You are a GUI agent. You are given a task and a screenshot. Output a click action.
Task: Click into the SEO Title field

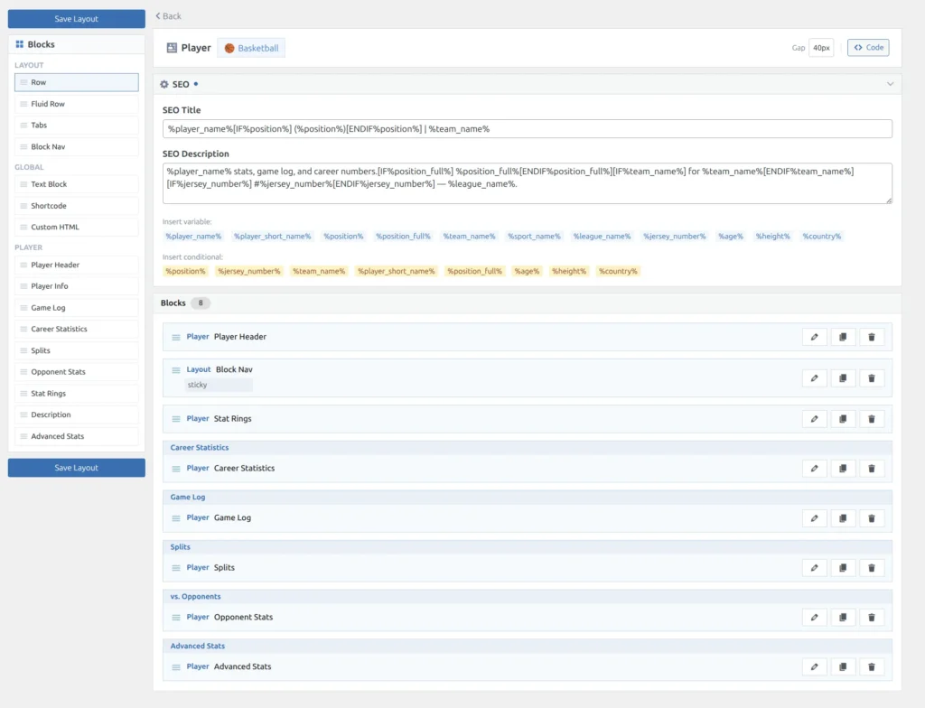tap(527, 128)
